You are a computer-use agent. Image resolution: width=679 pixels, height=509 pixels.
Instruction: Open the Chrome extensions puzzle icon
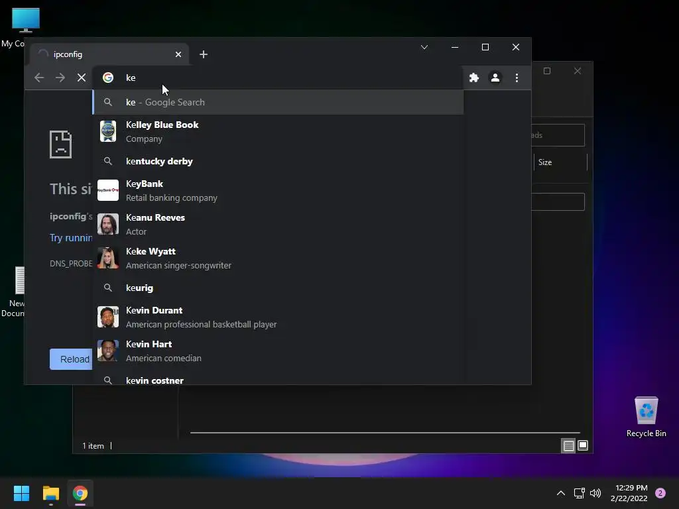pos(474,78)
